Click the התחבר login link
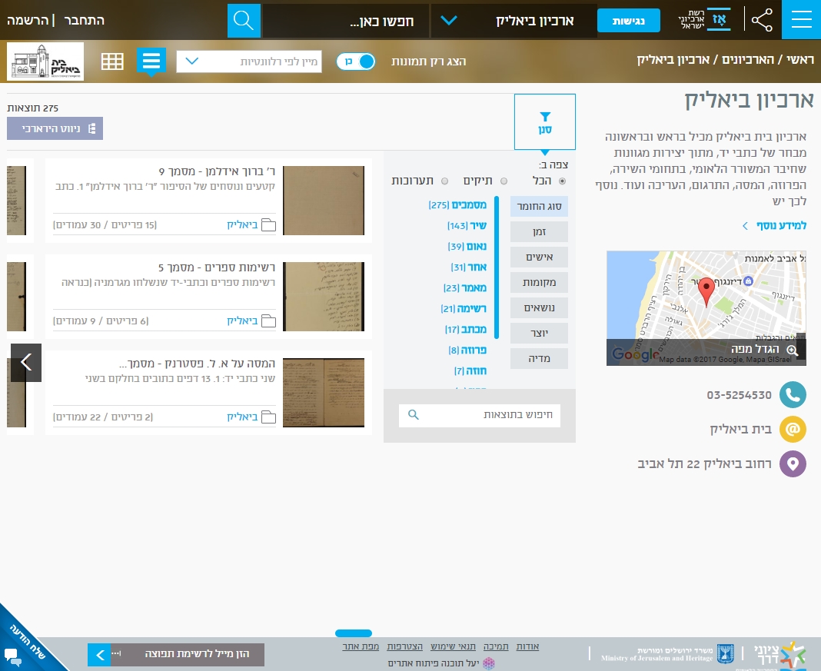This screenshot has width=821, height=671. point(85,21)
